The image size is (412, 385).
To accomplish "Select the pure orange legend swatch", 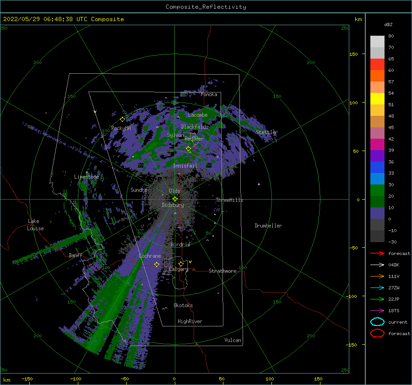I will (x=377, y=76).
